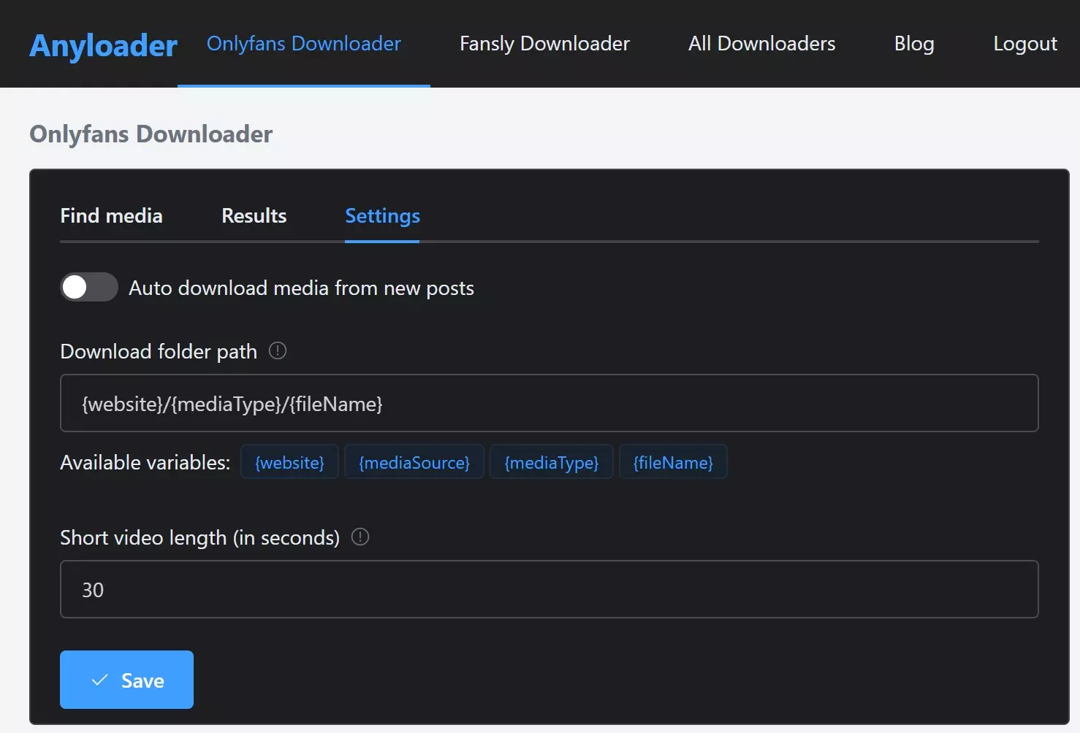Click the Available variables label
Viewport: 1080px width, 733px height.
pos(145,462)
